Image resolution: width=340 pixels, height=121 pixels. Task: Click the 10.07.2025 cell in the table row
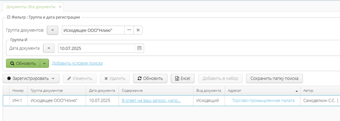[102, 101]
